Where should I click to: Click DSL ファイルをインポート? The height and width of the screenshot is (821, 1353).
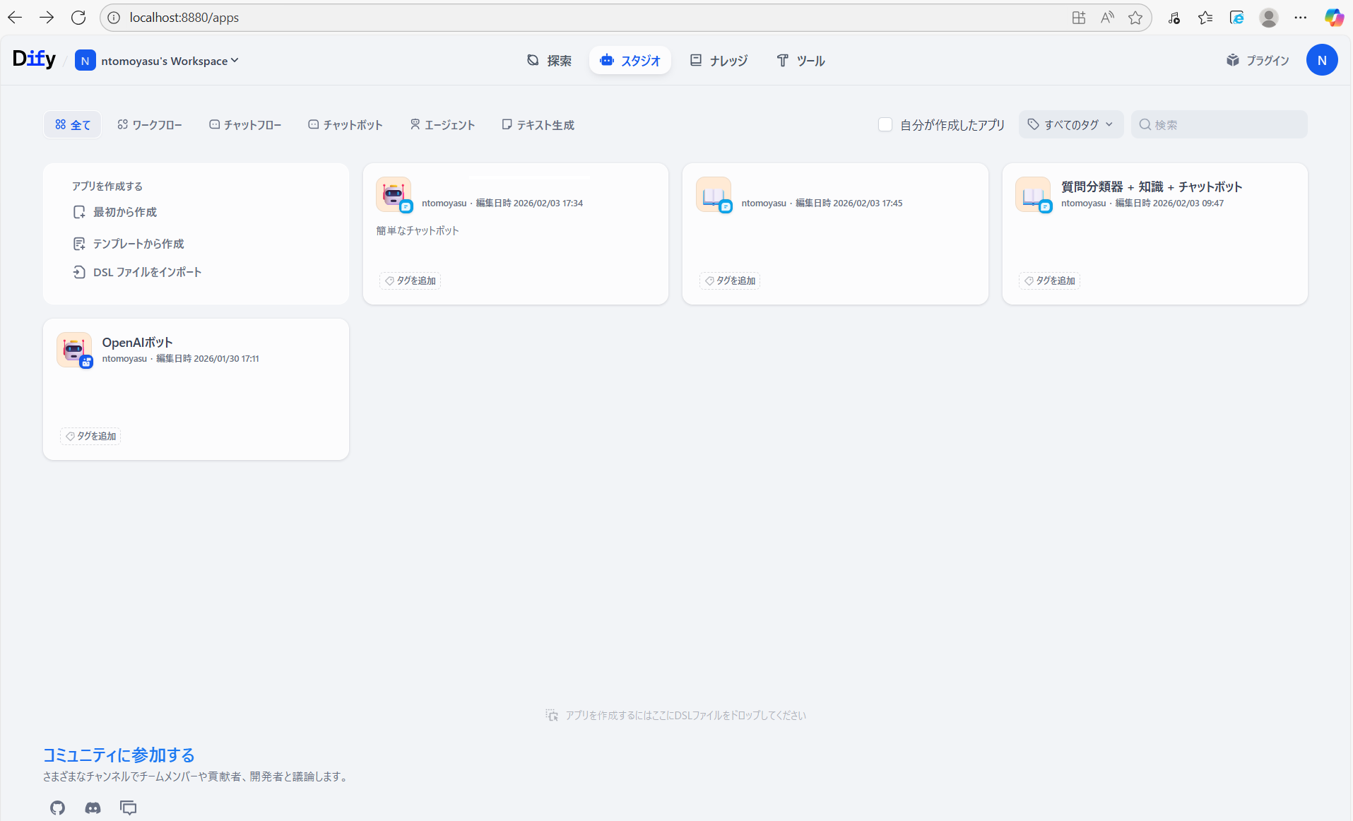click(x=147, y=272)
